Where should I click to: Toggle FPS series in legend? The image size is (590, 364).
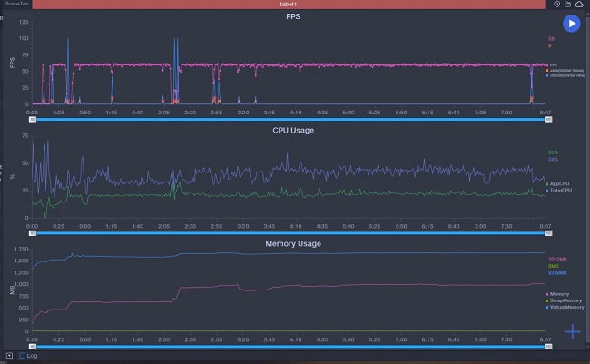(x=552, y=65)
